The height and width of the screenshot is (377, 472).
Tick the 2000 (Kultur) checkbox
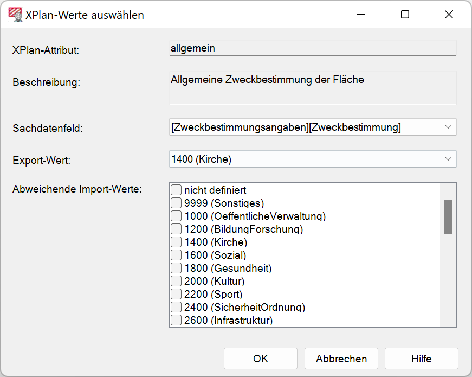[176, 282]
